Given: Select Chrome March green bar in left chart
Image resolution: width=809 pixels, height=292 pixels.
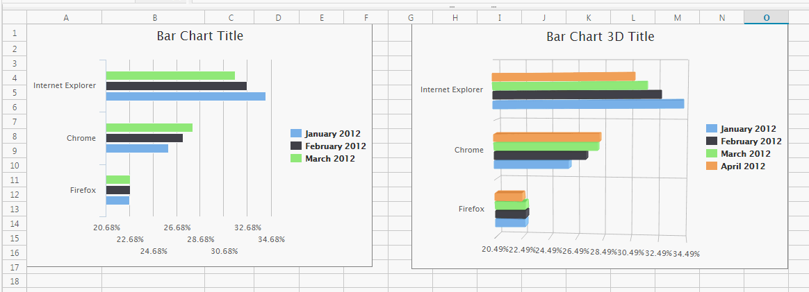Looking at the screenshot, I should (x=149, y=128).
